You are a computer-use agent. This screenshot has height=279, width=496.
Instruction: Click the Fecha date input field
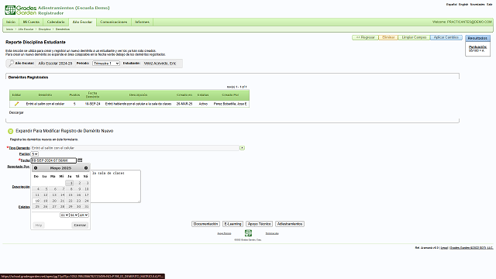click(53, 160)
